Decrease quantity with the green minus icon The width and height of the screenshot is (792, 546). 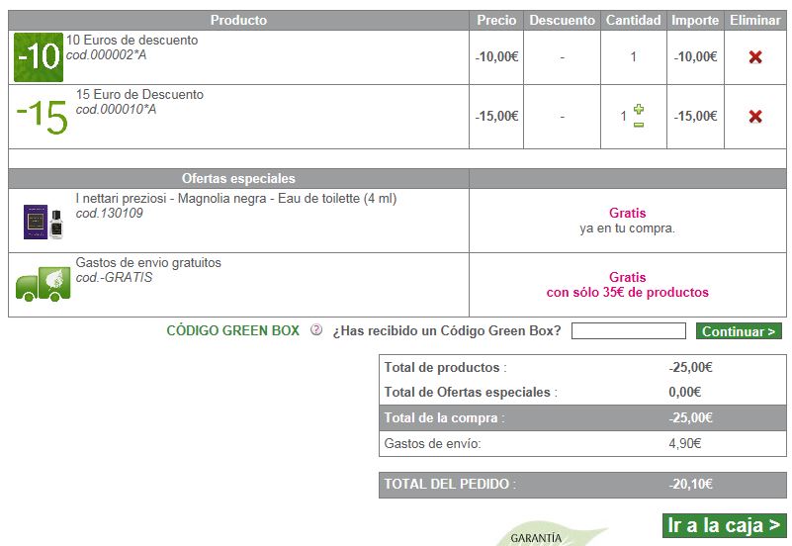639,124
